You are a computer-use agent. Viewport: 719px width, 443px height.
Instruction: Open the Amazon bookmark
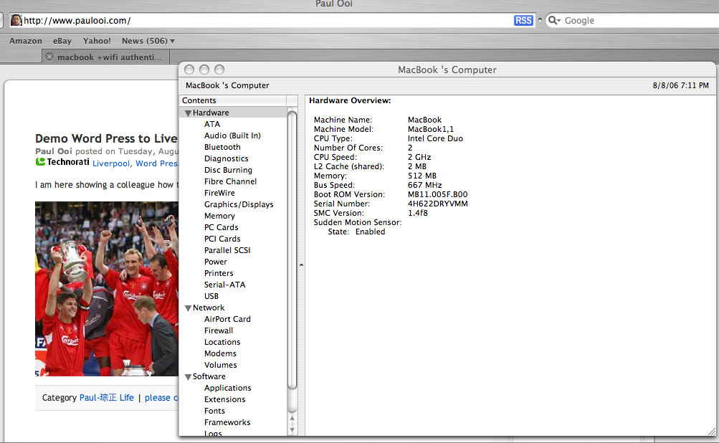26,41
